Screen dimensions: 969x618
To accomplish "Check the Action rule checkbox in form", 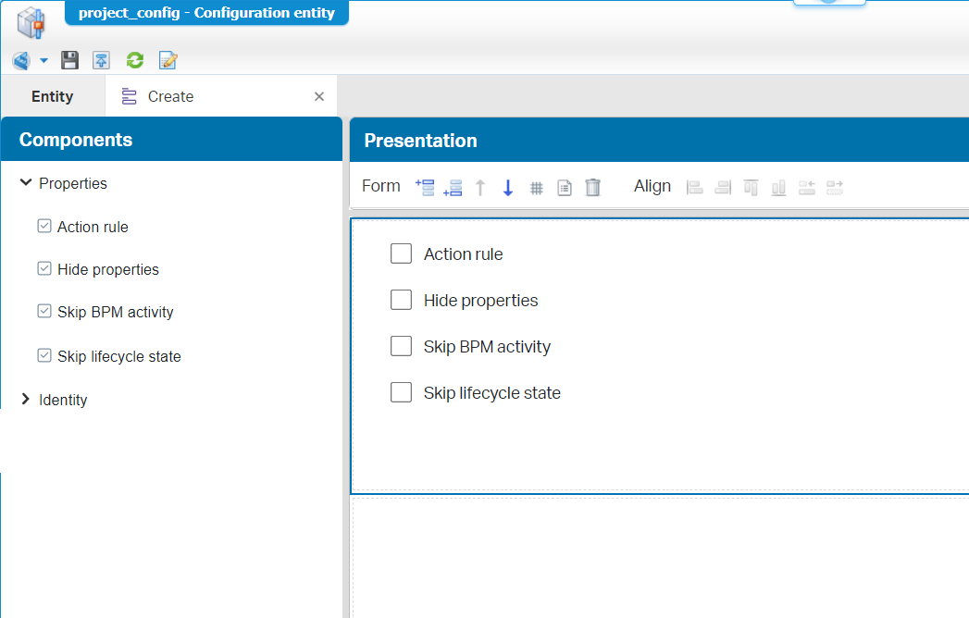I will (x=401, y=253).
